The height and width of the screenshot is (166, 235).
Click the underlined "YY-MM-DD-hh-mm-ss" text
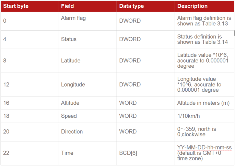click(204, 148)
